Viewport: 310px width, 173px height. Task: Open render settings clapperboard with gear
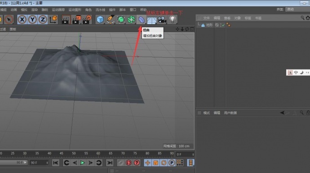coord(87,20)
